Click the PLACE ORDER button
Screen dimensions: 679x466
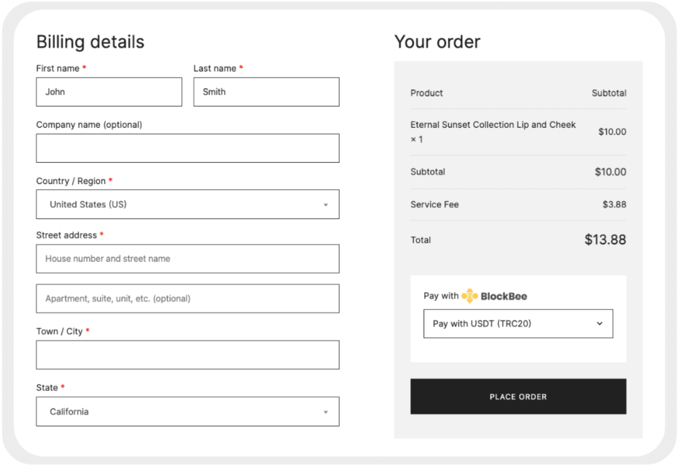(518, 396)
